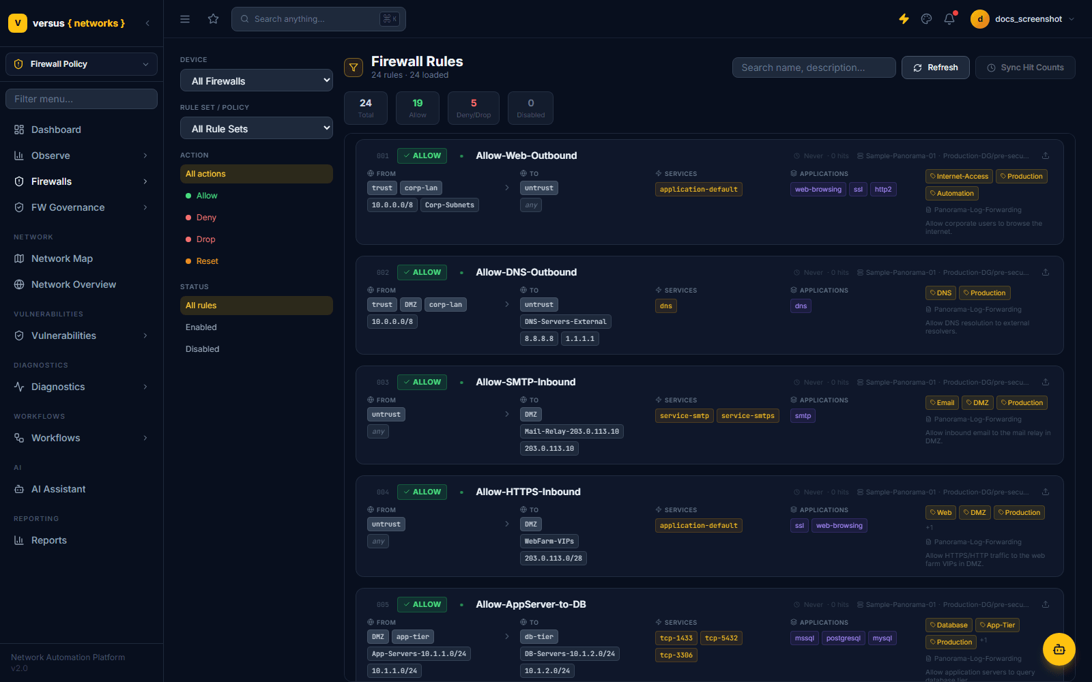Expand the Vulnerabilities menu section
Image resolution: width=1092 pixels, height=682 pixels.
pyautogui.click(x=81, y=336)
